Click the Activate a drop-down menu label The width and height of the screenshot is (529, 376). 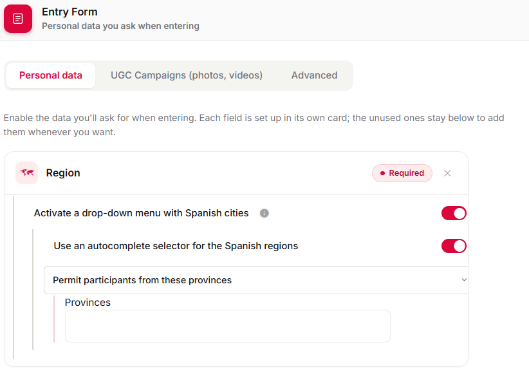[x=142, y=213]
